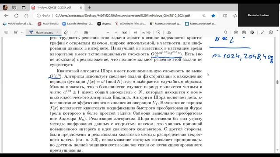The image size is (280, 157).
Task: Open the MIAN Webmail bookmark
Action: point(18,24)
